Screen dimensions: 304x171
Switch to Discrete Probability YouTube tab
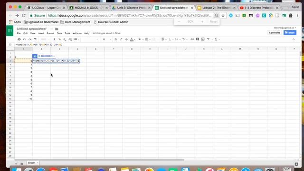259,8
